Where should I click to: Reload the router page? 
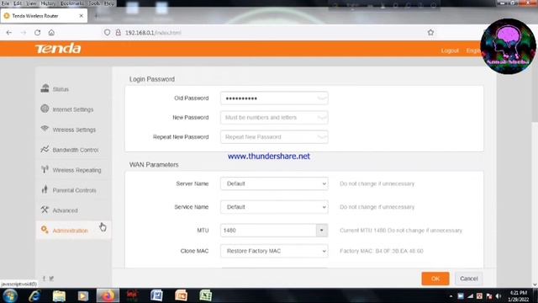(x=37, y=33)
